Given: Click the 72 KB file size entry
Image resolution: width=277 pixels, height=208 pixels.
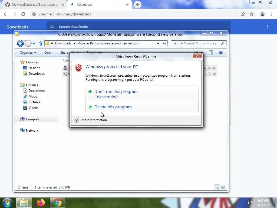Looking at the screenshot, I should click(212, 74).
